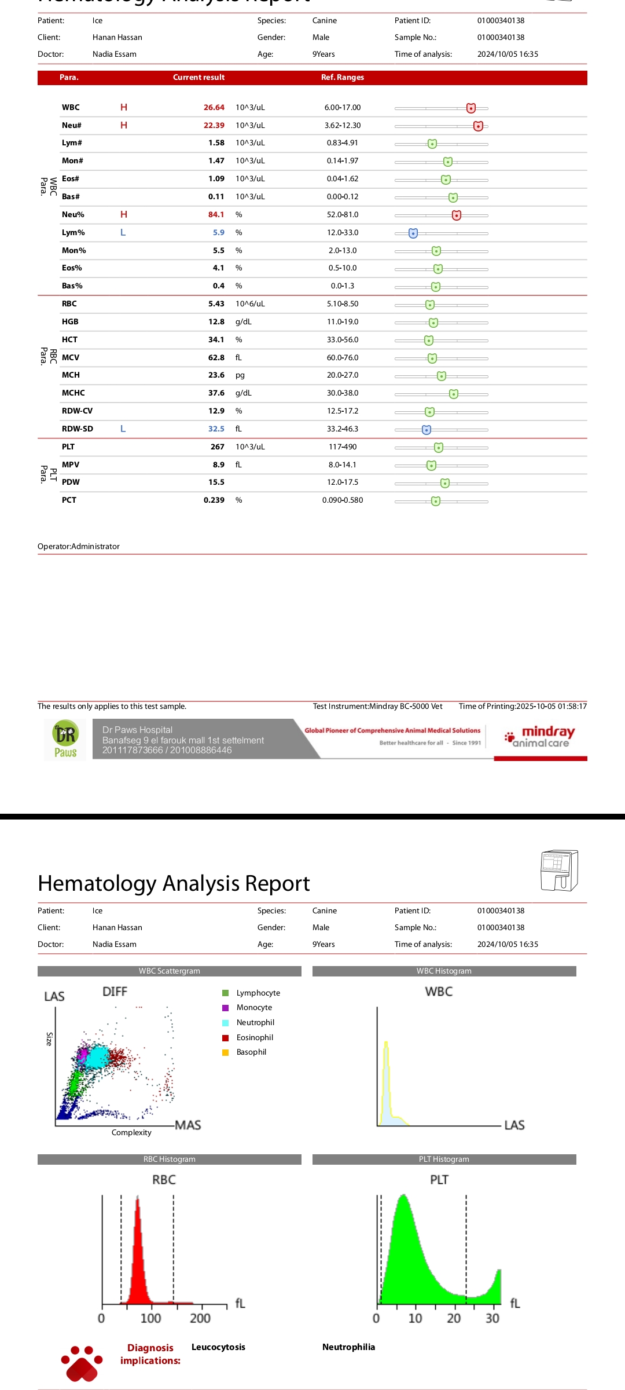
Task: Click the hematology analyzer machine icon
Action: tap(558, 870)
